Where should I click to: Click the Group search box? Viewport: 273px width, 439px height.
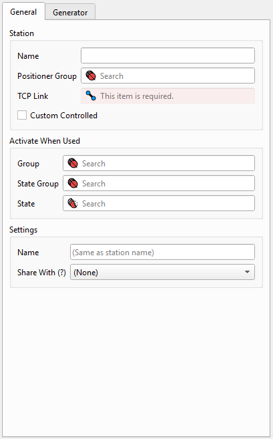[159, 163]
